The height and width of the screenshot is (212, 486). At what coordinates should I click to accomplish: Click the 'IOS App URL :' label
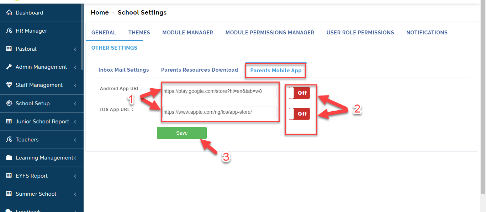116,110
